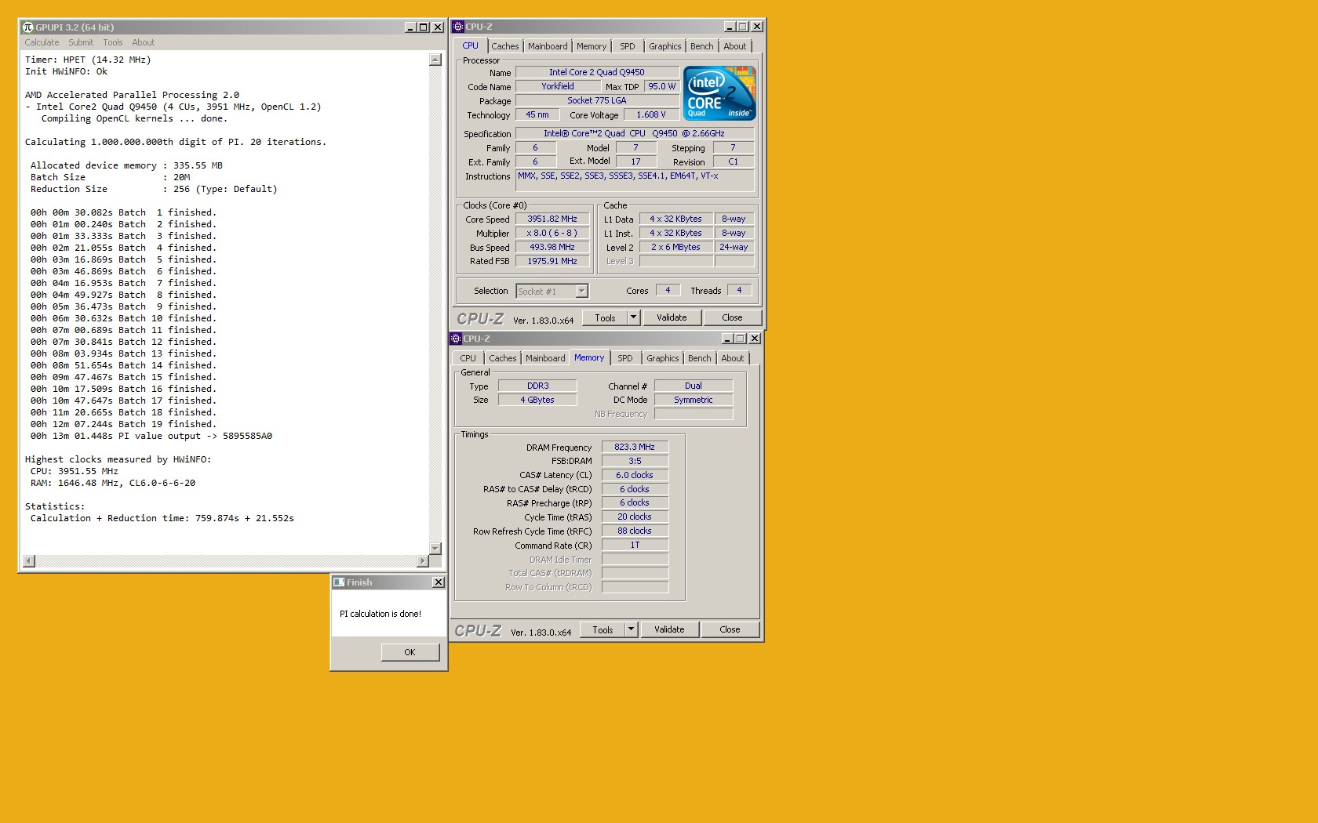The width and height of the screenshot is (1318, 823).
Task: Click the GPUPI pi icon in title bar
Action: point(28,27)
